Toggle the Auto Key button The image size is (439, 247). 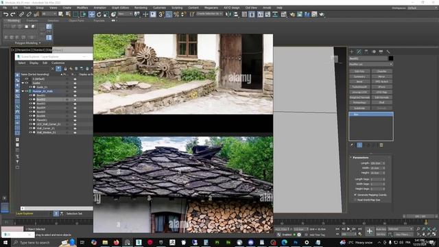pos(381,229)
